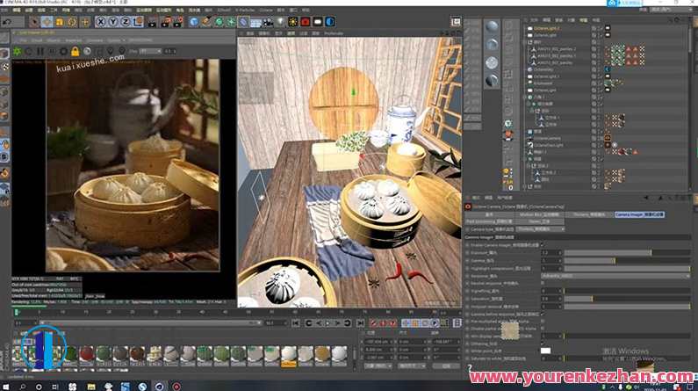Screen dimensions: 698x391
Task: Toggle Gamma before response checkbox
Action: point(543,314)
